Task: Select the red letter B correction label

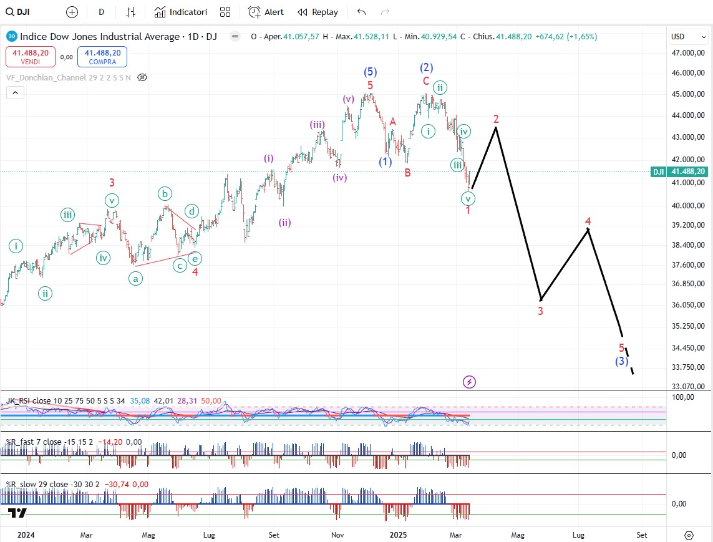Action: (408, 172)
